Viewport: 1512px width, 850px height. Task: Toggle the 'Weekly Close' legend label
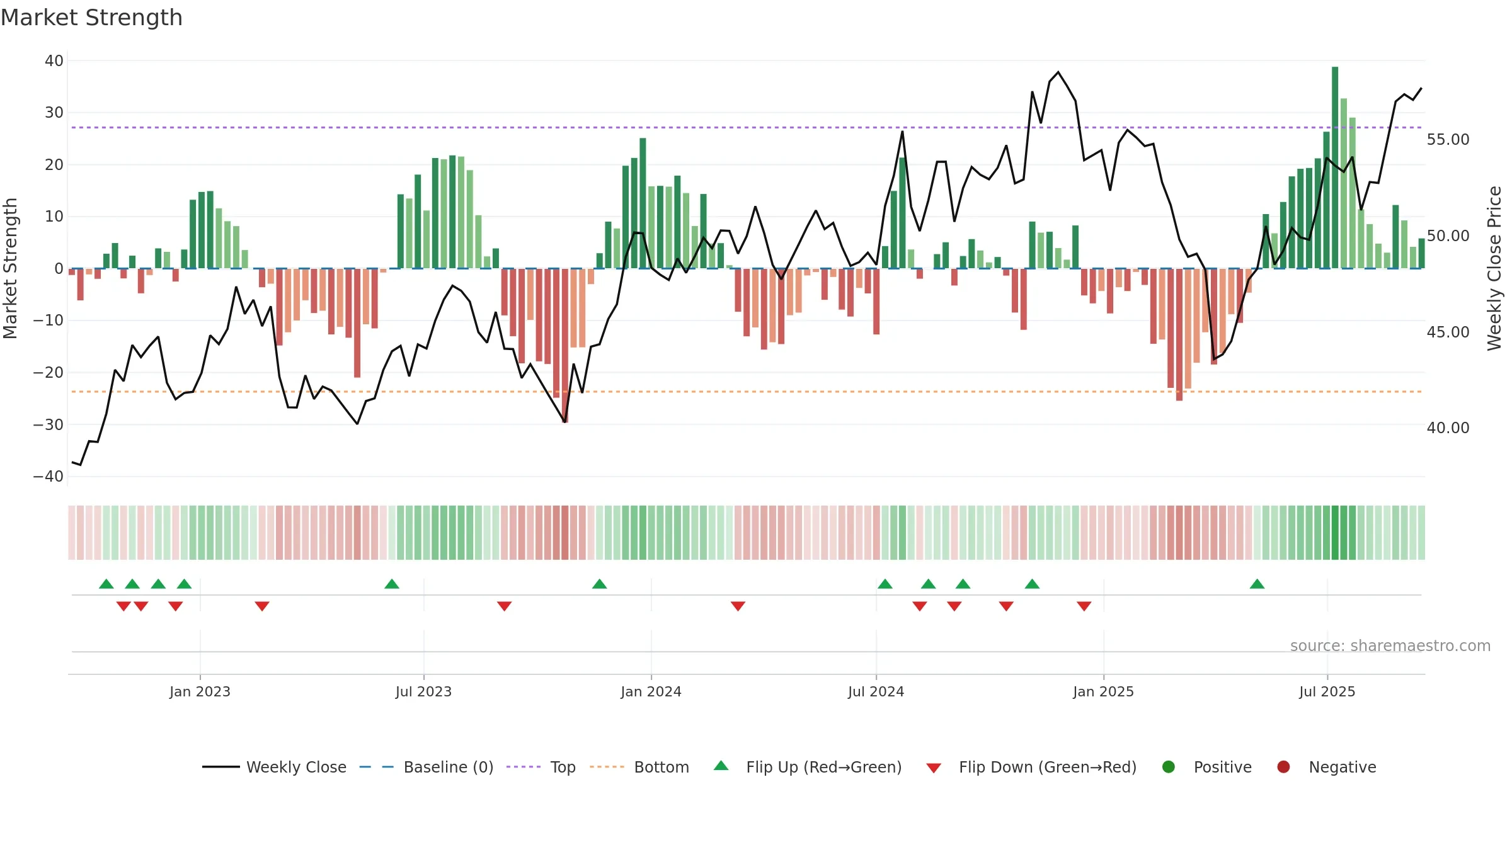tap(296, 767)
